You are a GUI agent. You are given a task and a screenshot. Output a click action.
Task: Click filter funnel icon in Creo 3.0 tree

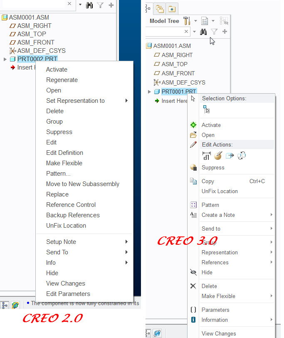click(214, 32)
